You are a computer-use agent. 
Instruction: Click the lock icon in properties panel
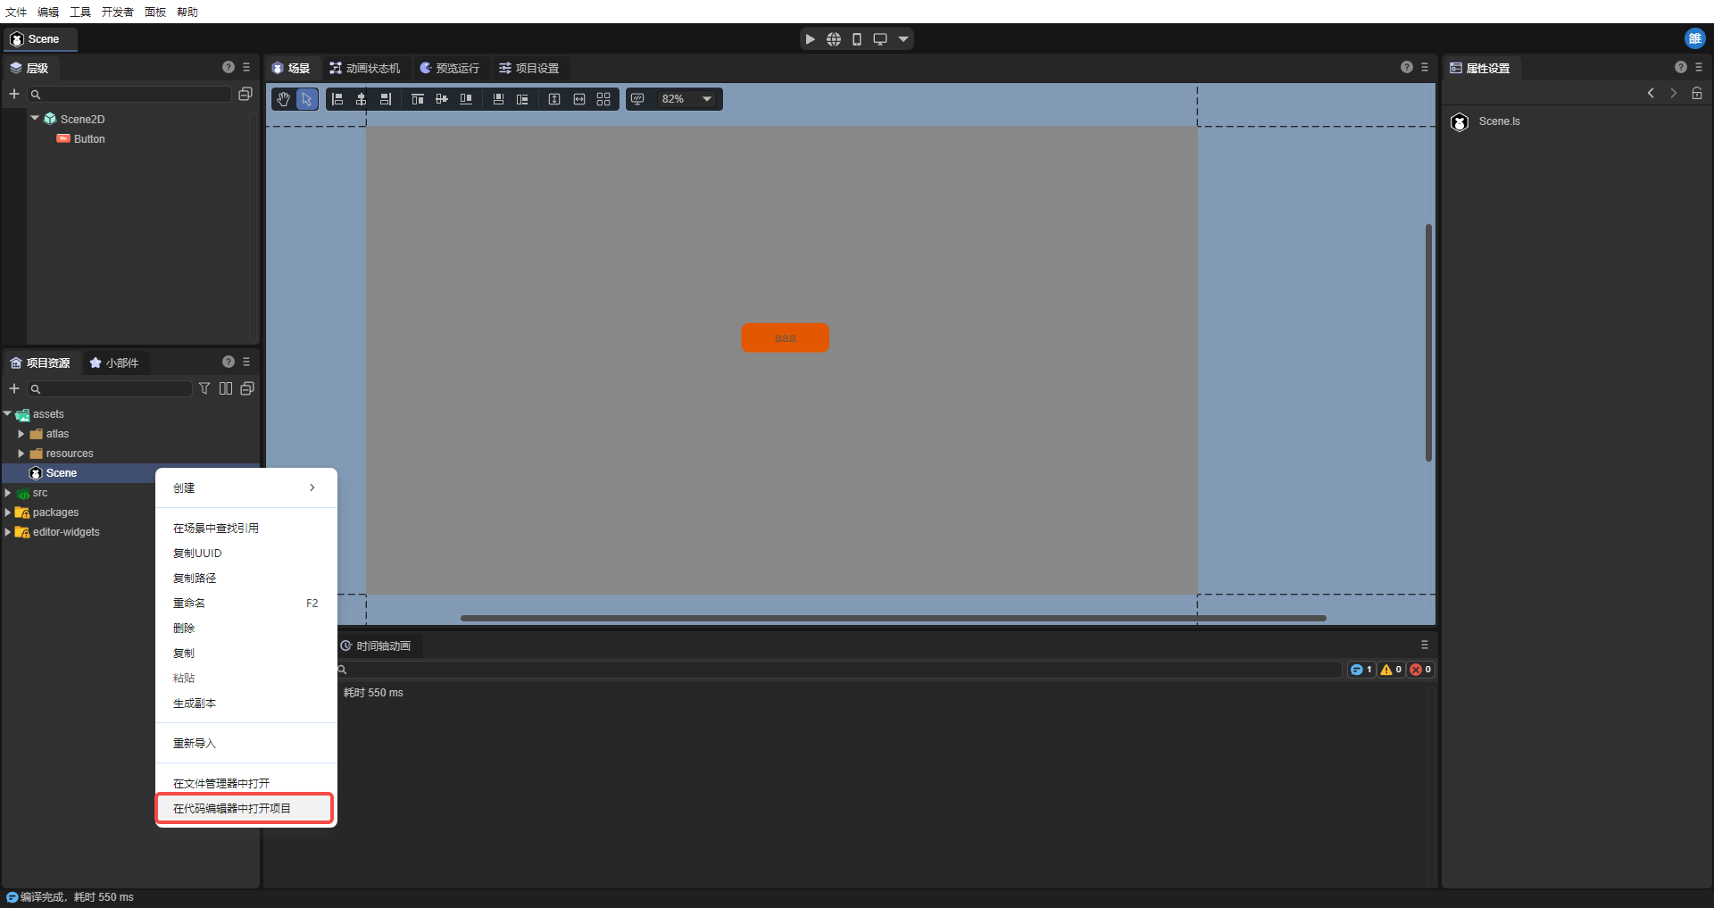click(x=1696, y=93)
